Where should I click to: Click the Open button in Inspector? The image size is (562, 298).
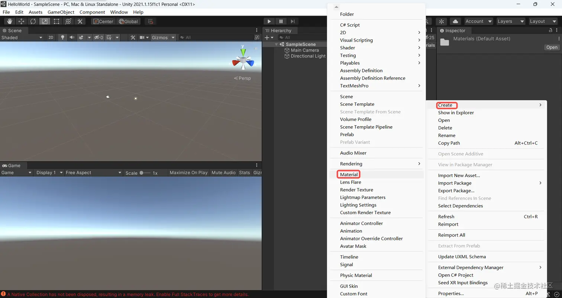(552, 47)
